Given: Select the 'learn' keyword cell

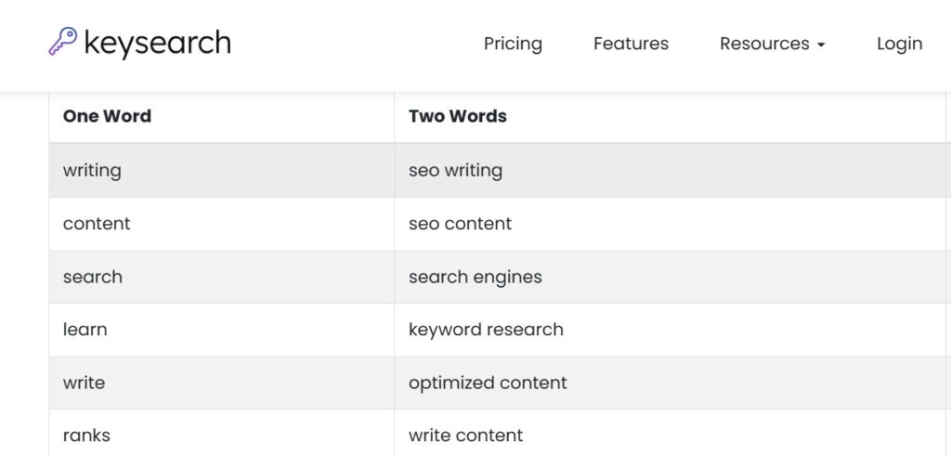Looking at the screenshot, I should pos(221,330).
